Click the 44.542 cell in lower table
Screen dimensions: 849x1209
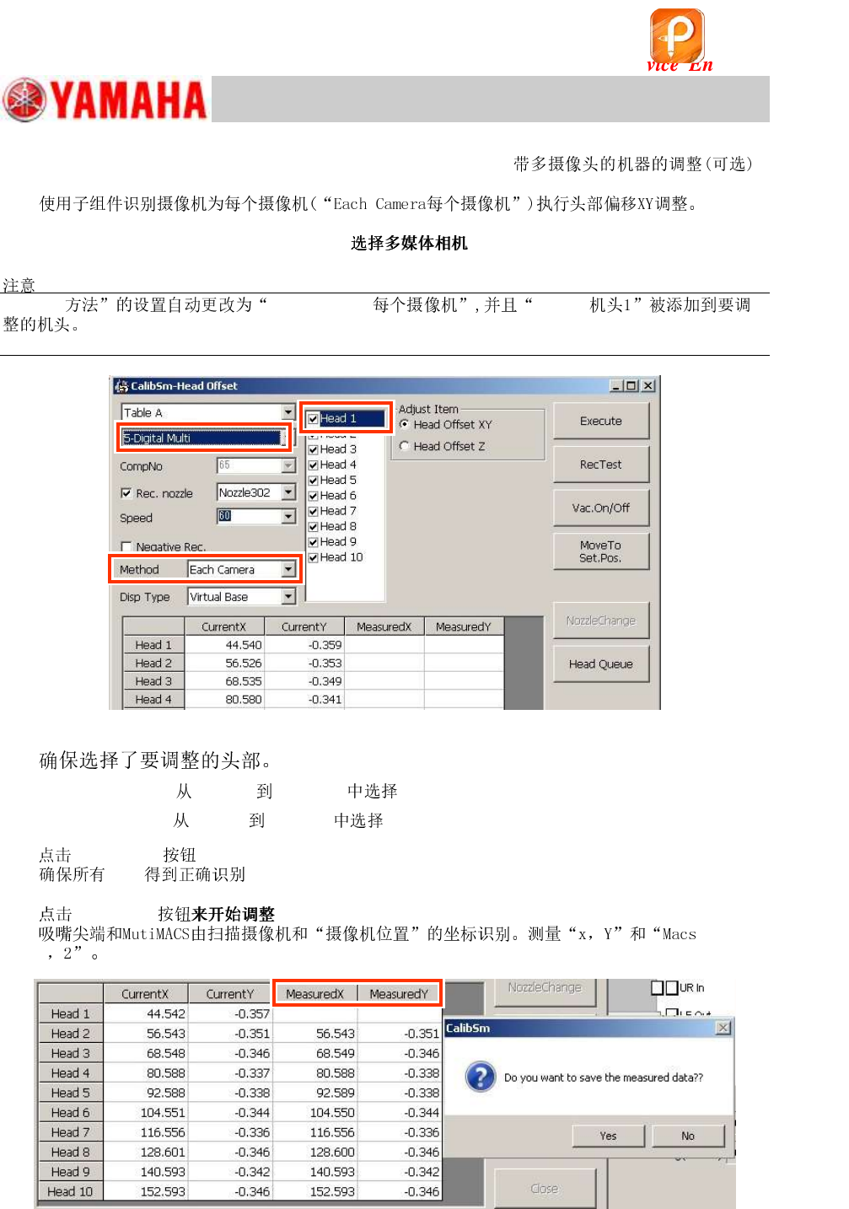point(145,1013)
